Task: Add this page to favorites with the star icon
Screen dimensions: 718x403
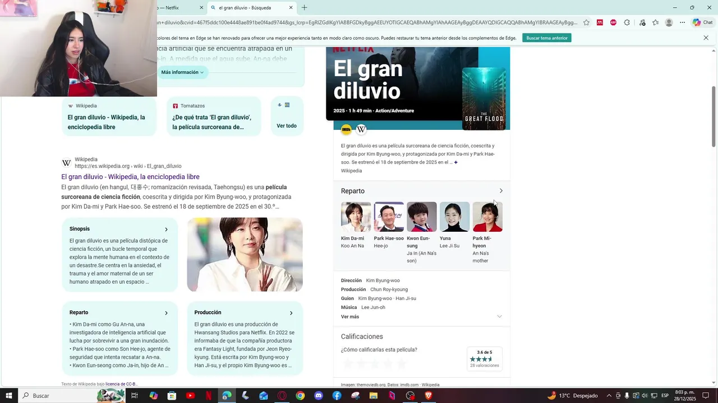Action: click(x=586, y=22)
